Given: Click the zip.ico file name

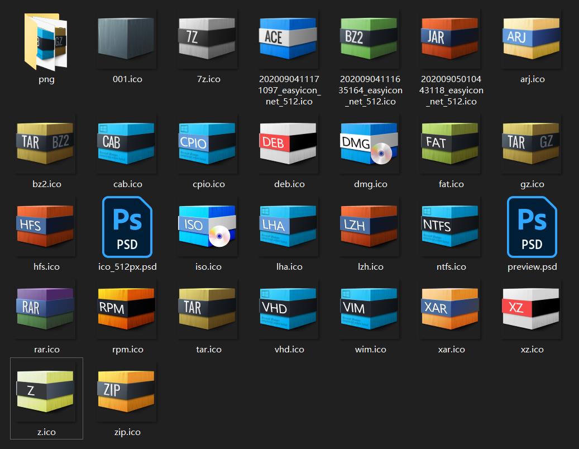Looking at the screenshot, I should (x=127, y=432).
